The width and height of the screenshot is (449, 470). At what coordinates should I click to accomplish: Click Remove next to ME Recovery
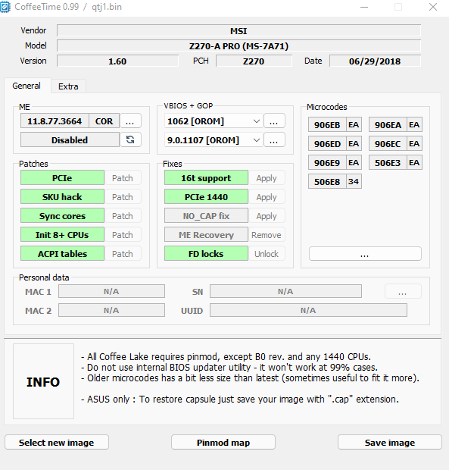click(x=267, y=234)
